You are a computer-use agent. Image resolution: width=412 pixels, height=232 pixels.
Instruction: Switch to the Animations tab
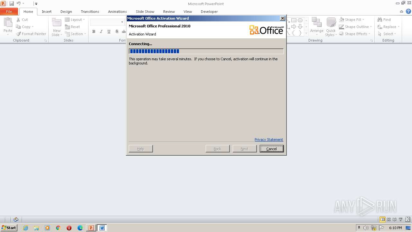117,12
